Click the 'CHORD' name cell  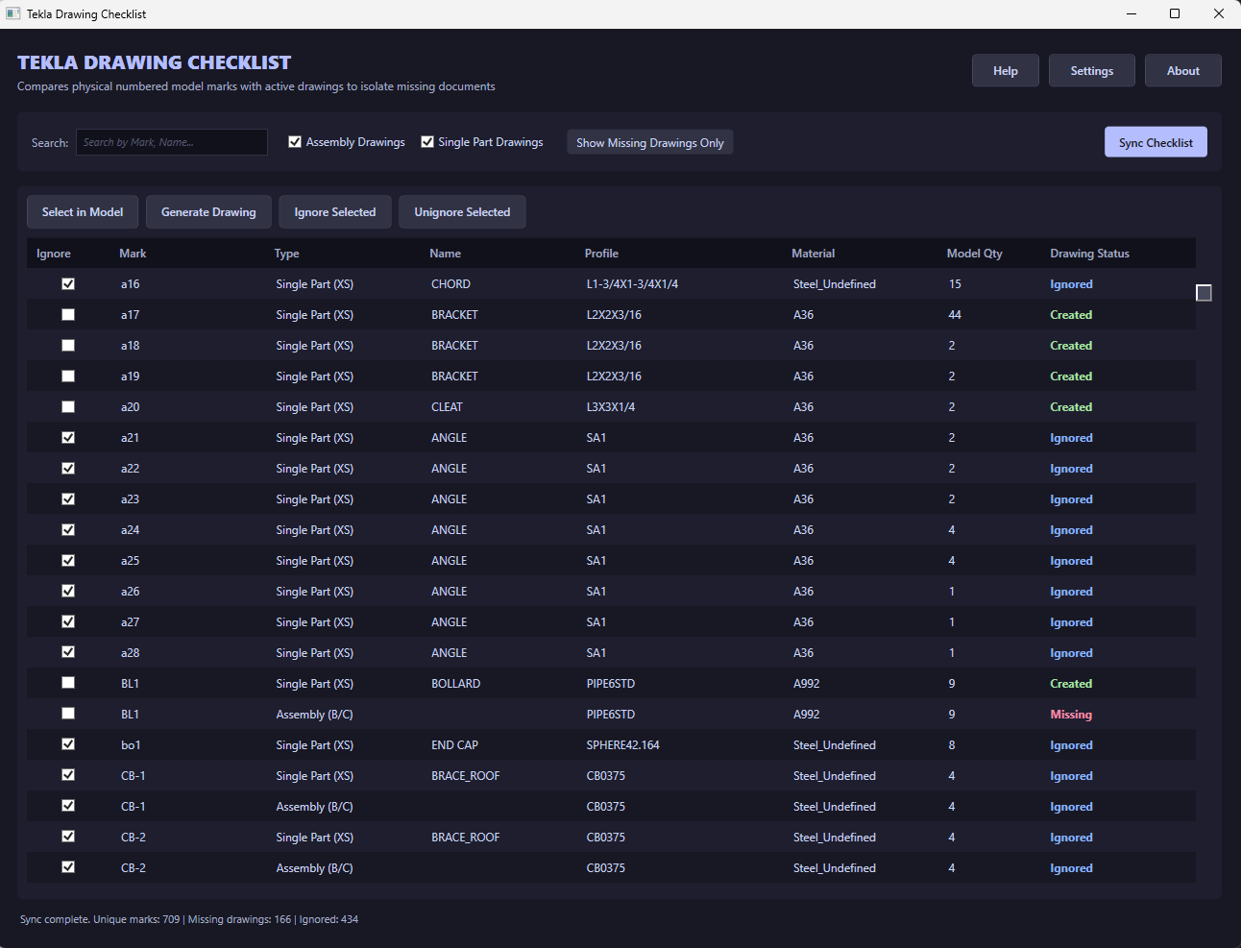[450, 284]
